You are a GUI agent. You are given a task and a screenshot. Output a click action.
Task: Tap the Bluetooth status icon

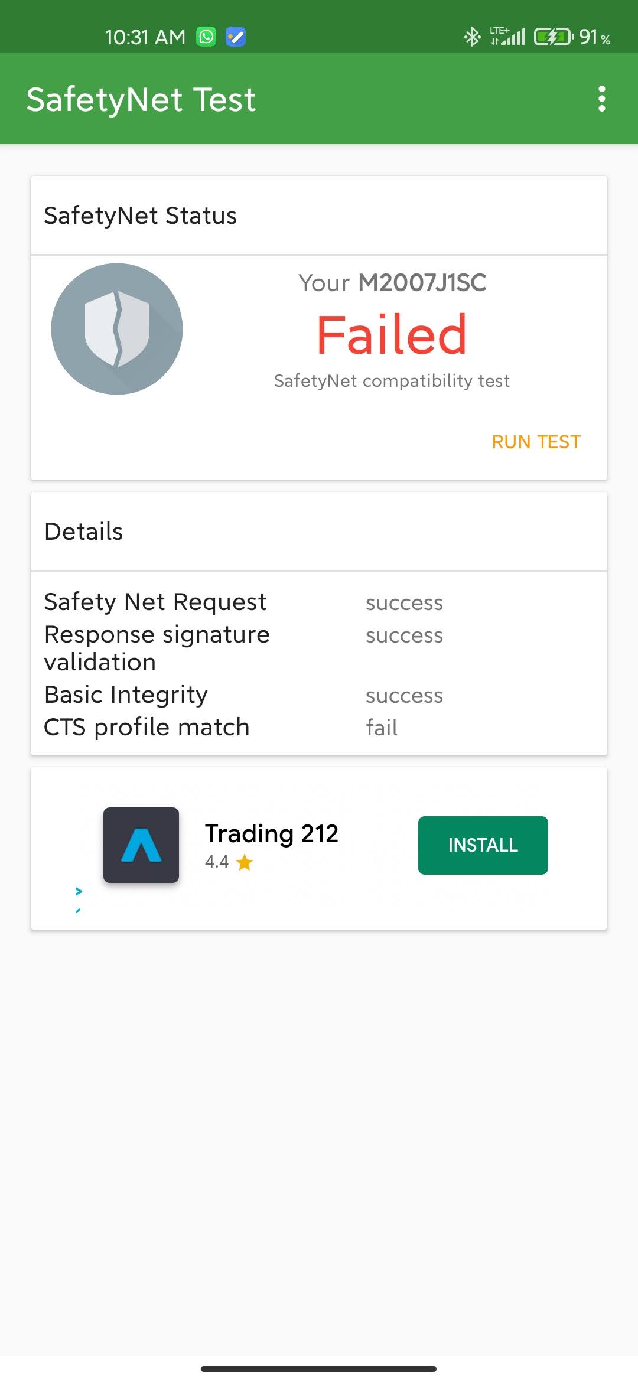click(472, 37)
